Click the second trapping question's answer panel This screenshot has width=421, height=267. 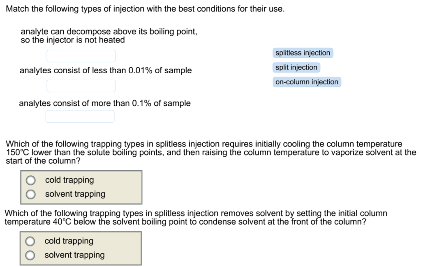pos(81,248)
